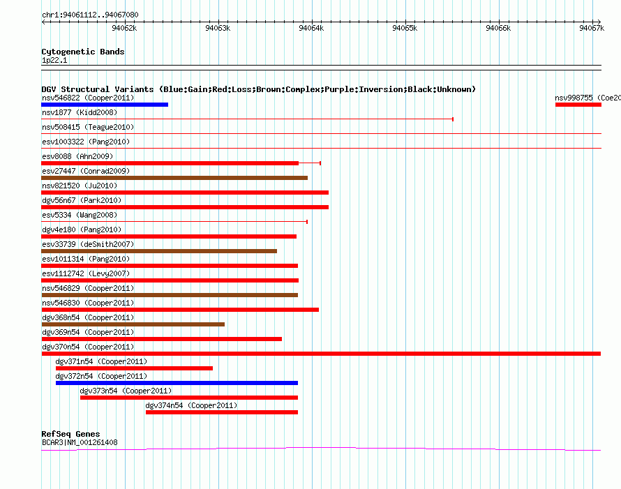Image resolution: width=621 pixels, height=489 pixels.
Task: Select the nsv998755 red loss bar
Action: tap(578, 105)
